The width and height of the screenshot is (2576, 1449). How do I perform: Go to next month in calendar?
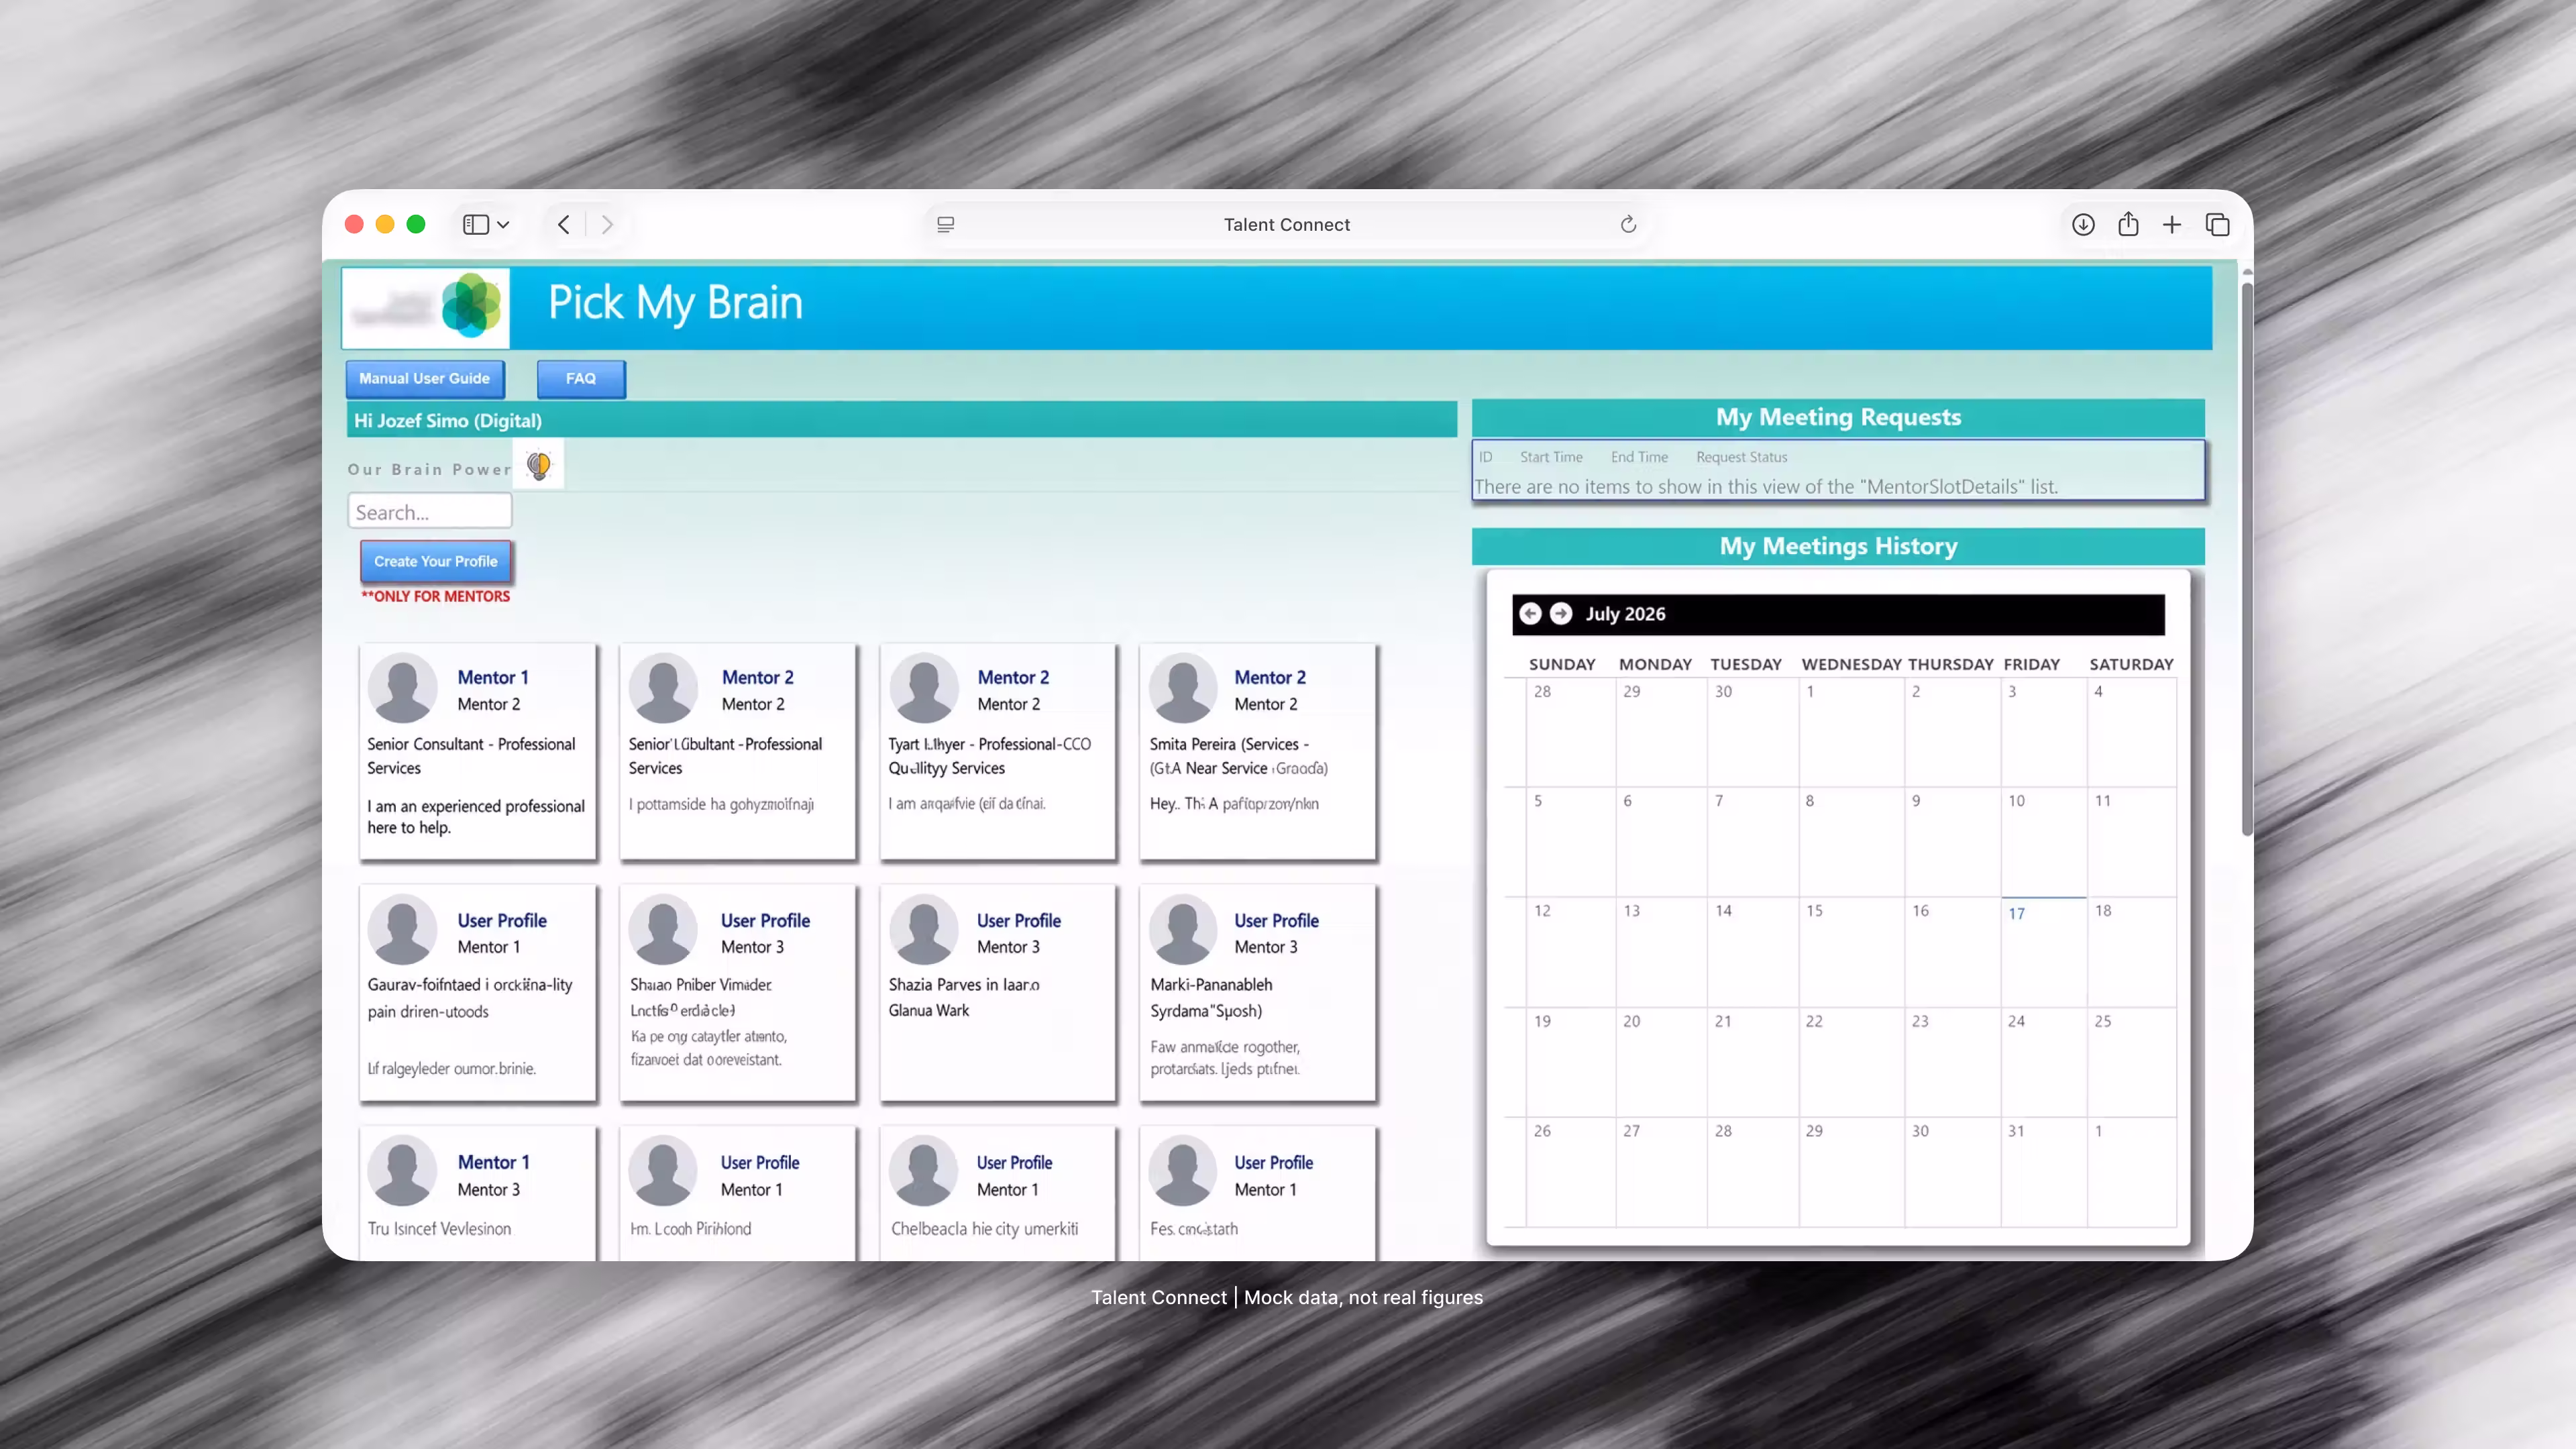[x=1561, y=613]
